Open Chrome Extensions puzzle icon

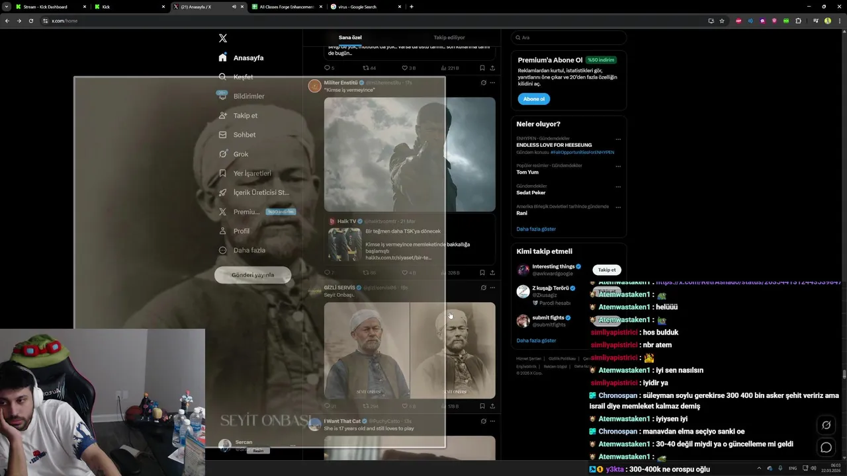pyautogui.click(x=798, y=20)
